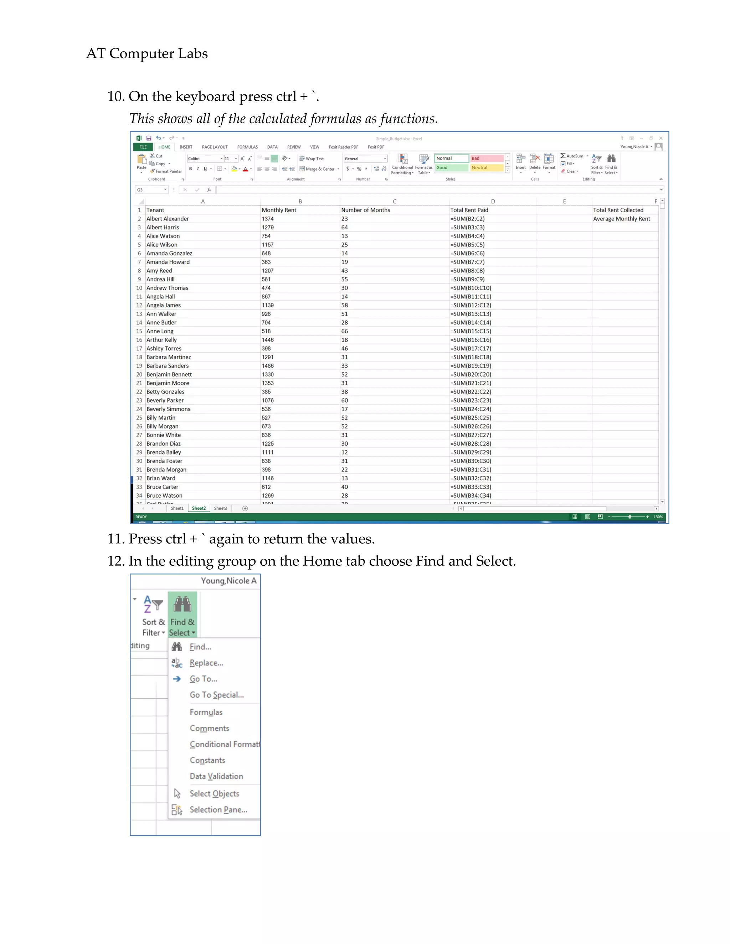Toggle the highlighted Bottom Align button

[274, 159]
